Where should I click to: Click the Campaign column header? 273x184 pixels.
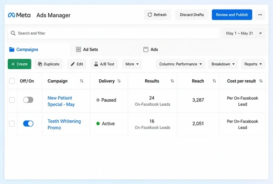57,81
